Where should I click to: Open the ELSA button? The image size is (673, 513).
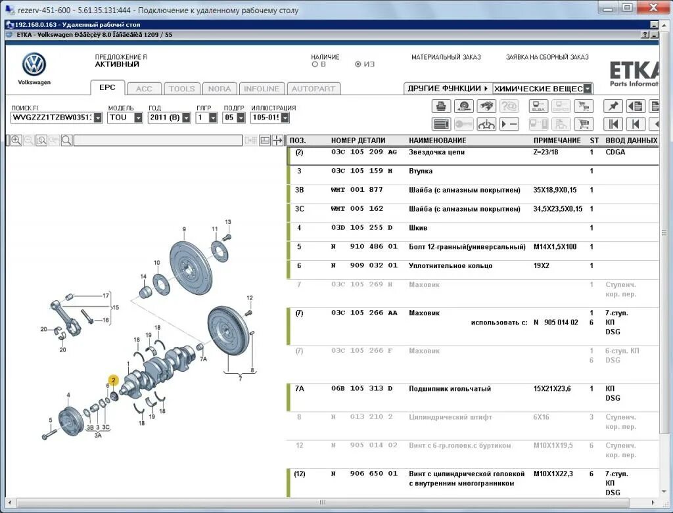pos(538,106)
